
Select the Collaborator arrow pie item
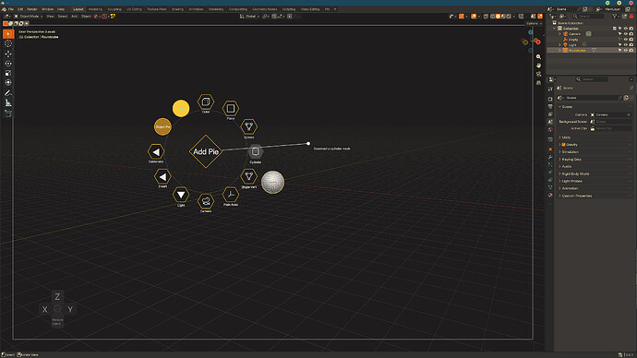(x=156, y=152)
